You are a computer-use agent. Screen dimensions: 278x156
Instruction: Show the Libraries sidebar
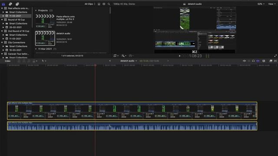pyautogui.click(x=3, y=4)
